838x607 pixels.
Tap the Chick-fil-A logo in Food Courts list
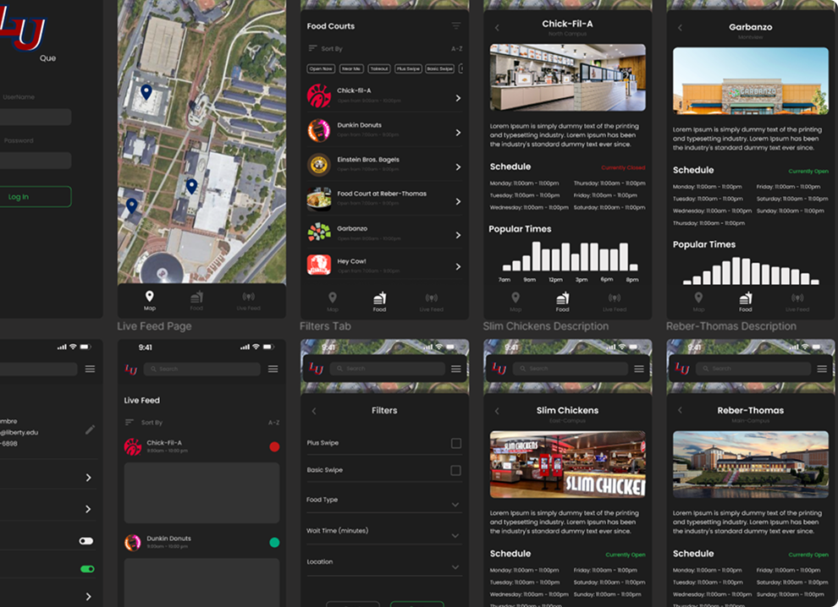319,96
